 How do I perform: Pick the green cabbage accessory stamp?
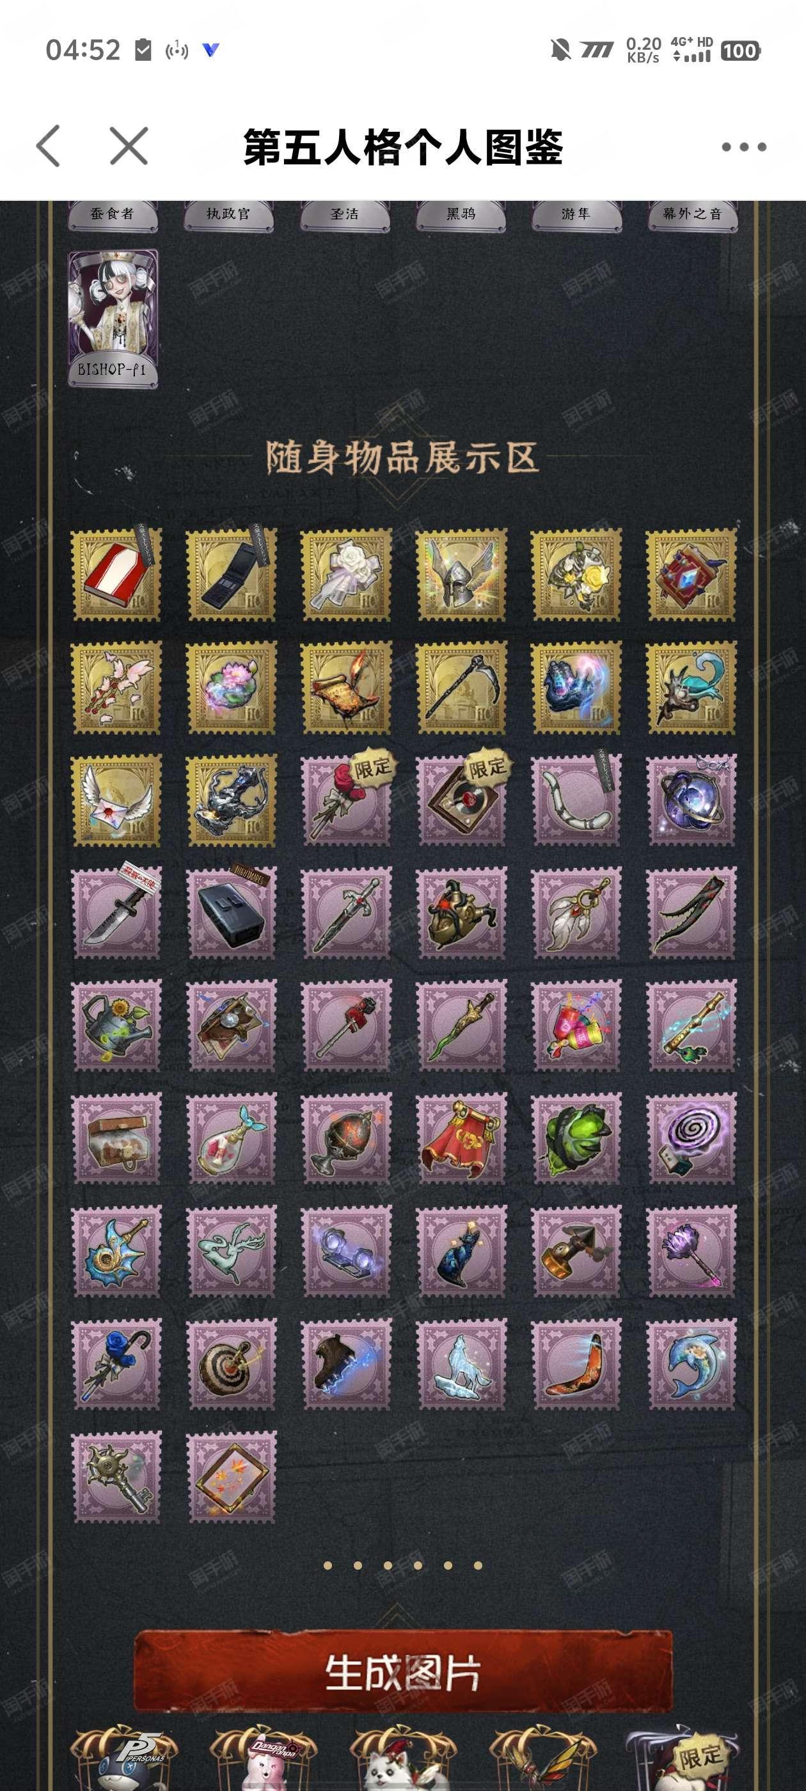pyautogui.click(x=576, y=1139)
